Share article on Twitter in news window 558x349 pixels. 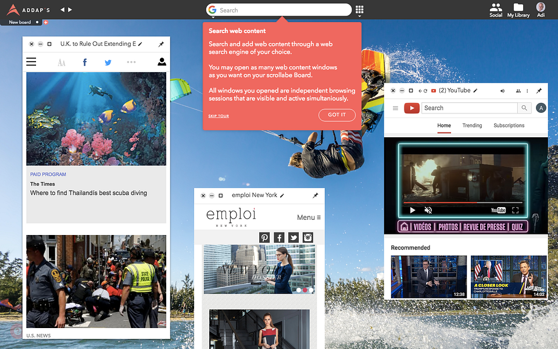point(108,63)
